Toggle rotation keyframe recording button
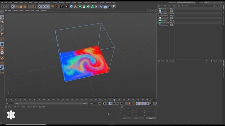 pyautogui.click(x=144, y=104)
